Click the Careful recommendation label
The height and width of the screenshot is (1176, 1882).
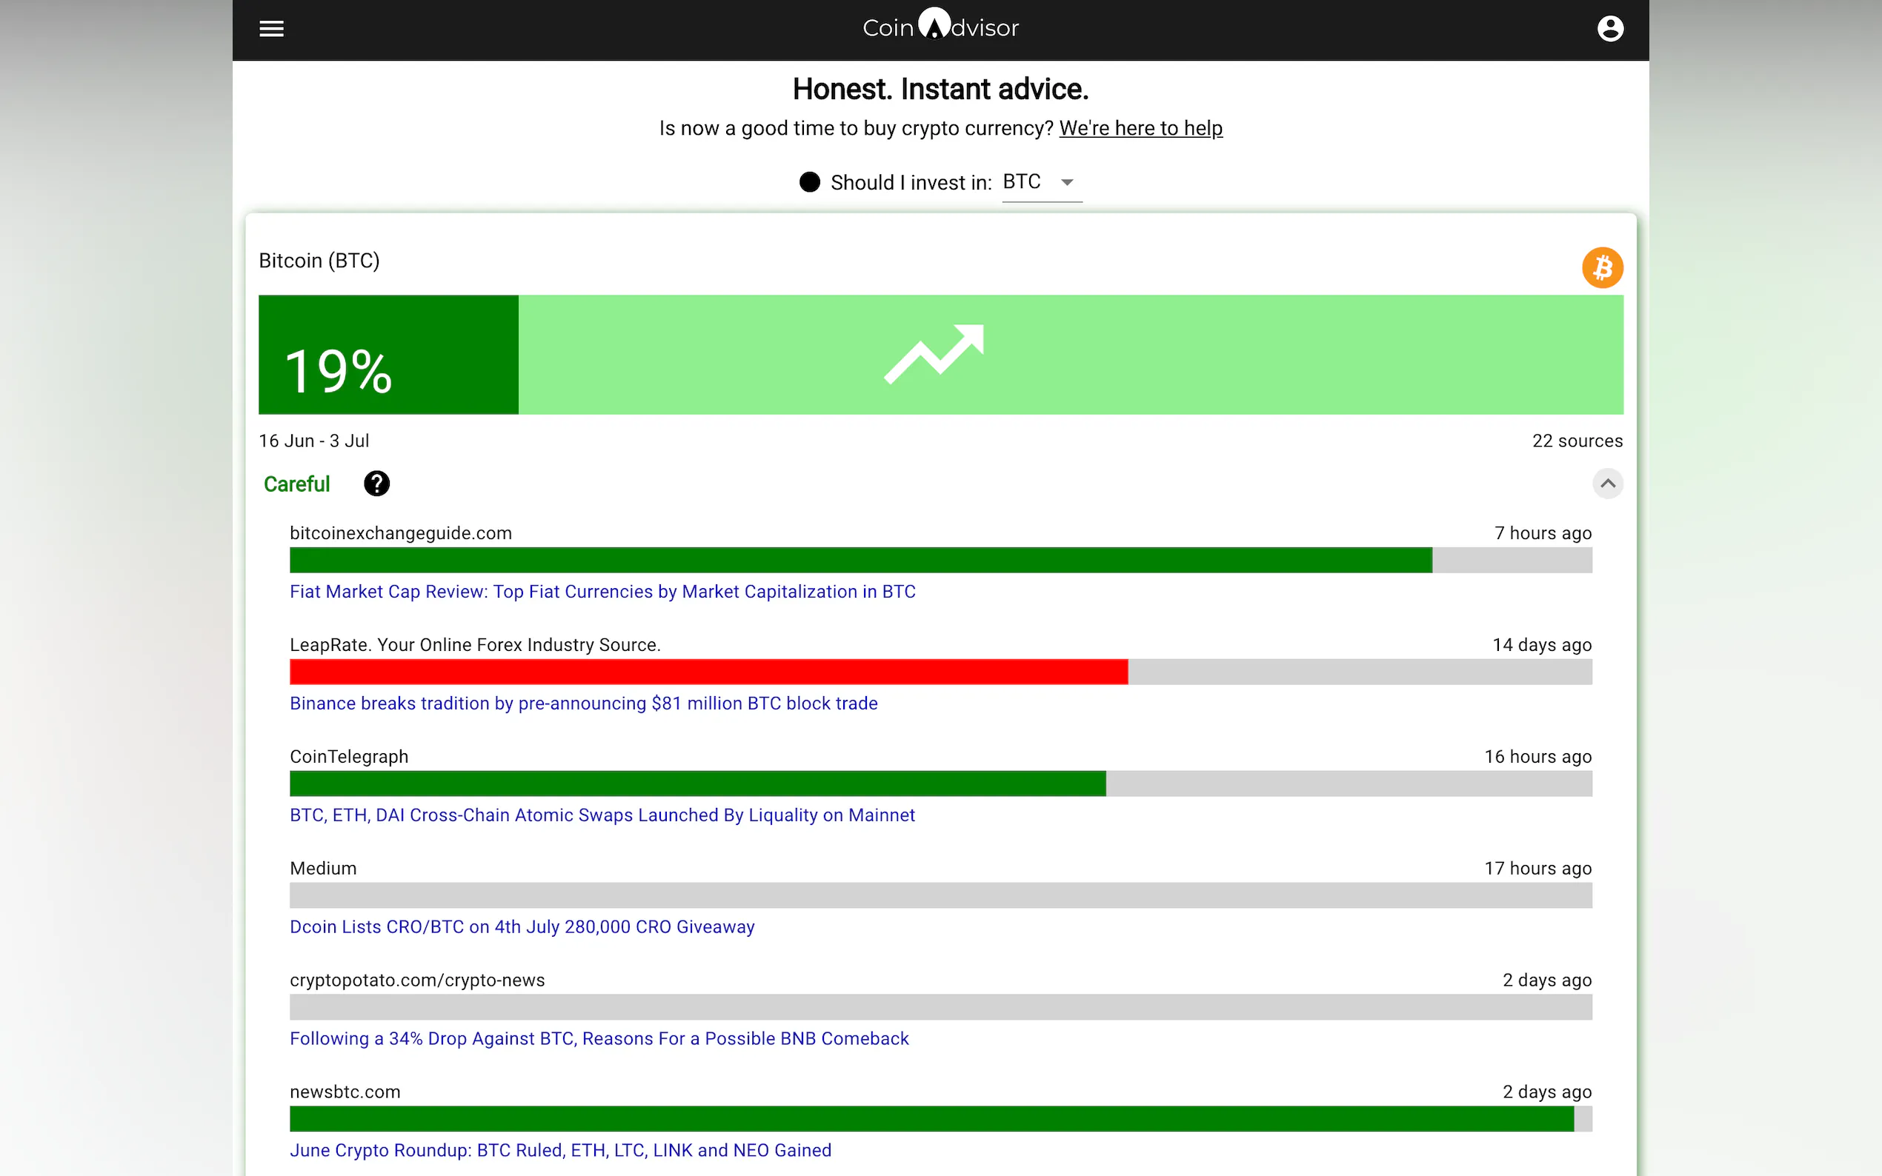click(x=296, y=484)
